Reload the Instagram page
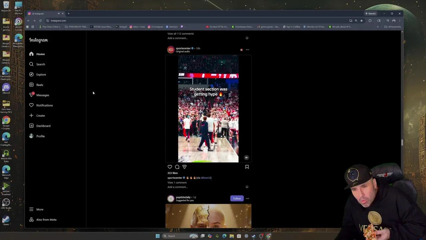The height and width of the screenshot is (240, 426). pos(40,21)
